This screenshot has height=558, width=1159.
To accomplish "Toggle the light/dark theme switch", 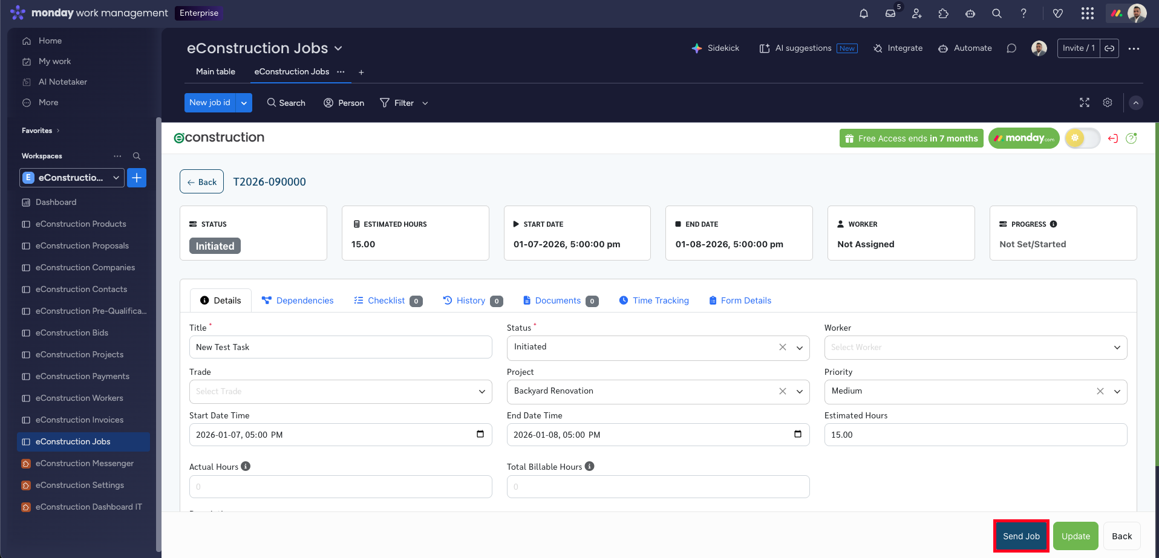I will pyautogui.click(x=1082, y=138).
